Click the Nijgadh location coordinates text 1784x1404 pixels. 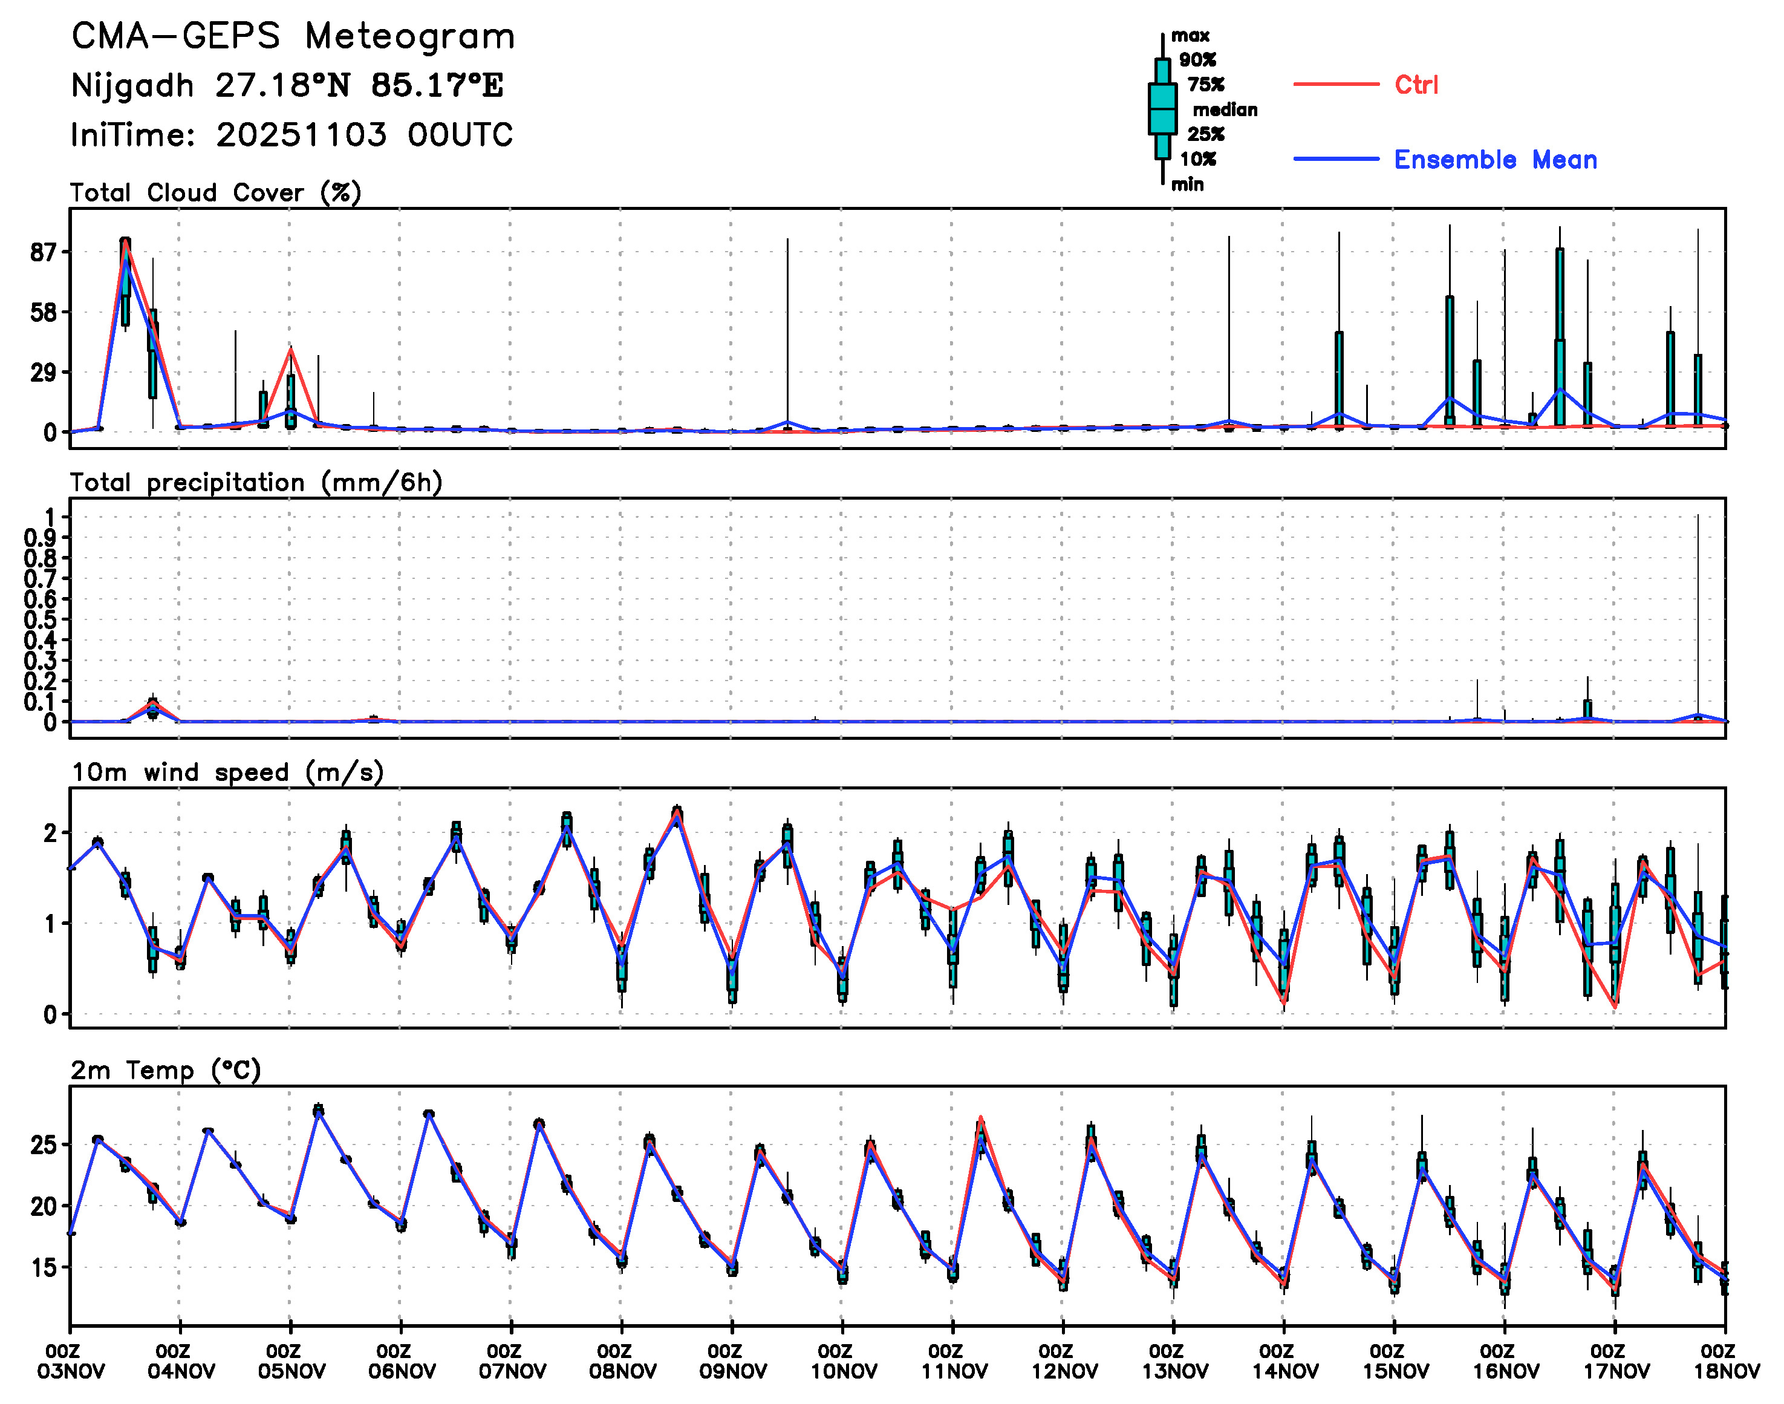pos(288,85)
